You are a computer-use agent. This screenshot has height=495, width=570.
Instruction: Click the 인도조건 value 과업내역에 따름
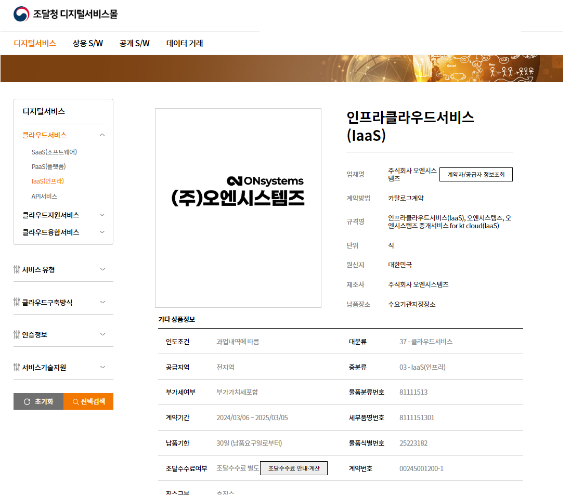click(238, 342)
